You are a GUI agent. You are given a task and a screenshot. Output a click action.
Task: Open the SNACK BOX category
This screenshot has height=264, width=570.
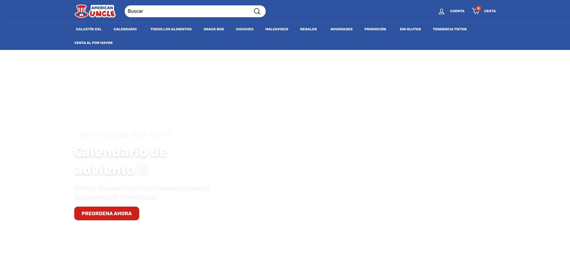click(x=213, y=29)
